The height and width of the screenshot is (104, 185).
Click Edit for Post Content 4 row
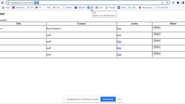(x=119, y=29)
